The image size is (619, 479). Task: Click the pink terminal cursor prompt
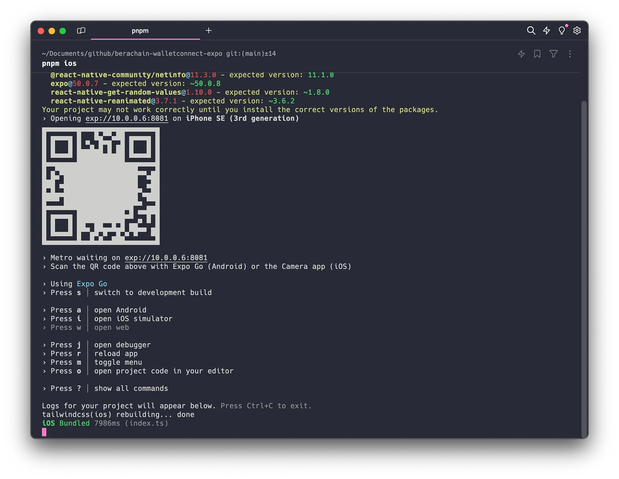coord(44,432)
